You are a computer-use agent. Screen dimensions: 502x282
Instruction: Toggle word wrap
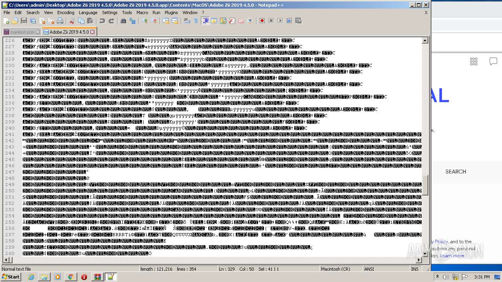pos(187,21)
